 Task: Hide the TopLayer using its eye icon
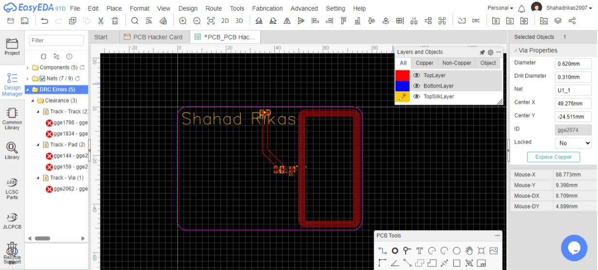pos(416,75)
